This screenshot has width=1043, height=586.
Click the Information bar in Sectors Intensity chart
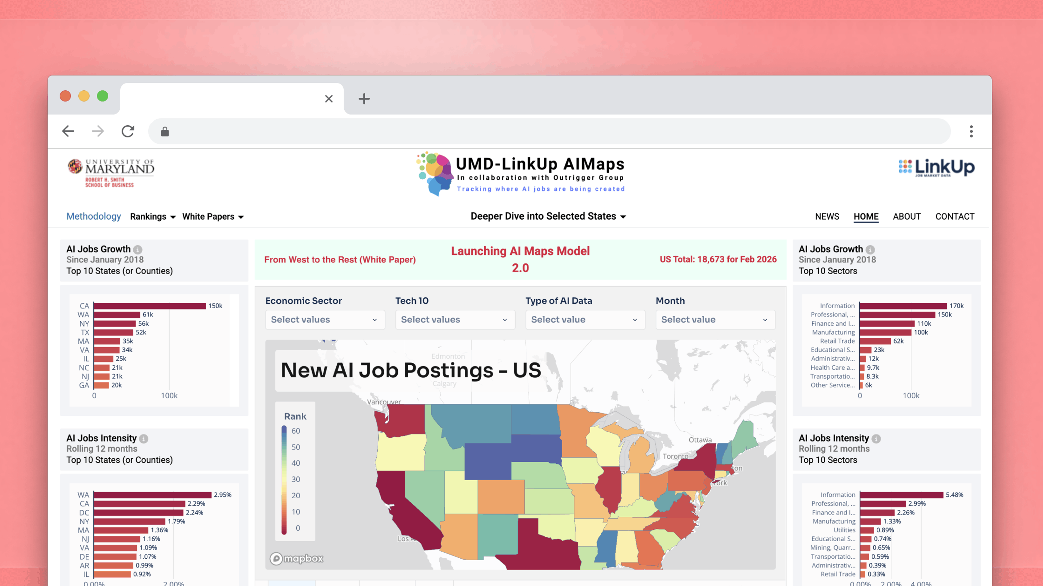tap(902, 495)
